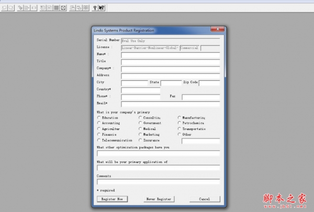Click the gray square Picture toolbar icon

[x=57, y=8]
